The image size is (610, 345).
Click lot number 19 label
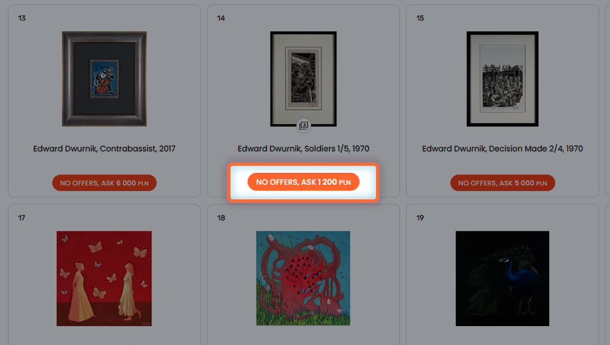coord(420,218)
